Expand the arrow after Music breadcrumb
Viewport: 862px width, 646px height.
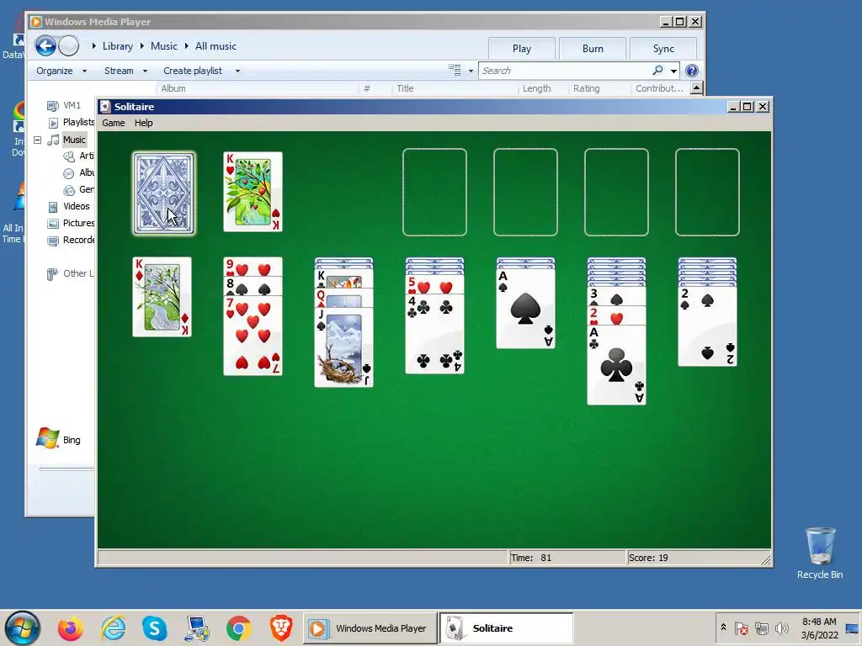click(x=186, y=46)
